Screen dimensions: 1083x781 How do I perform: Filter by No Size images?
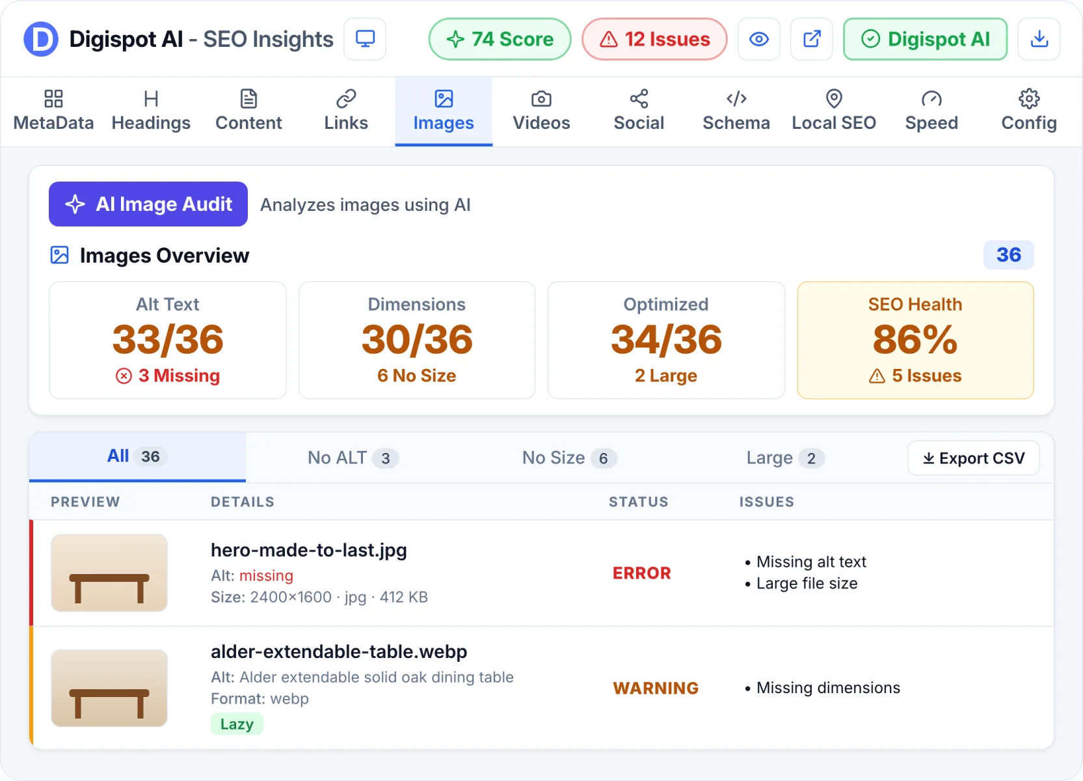point(569,458)
